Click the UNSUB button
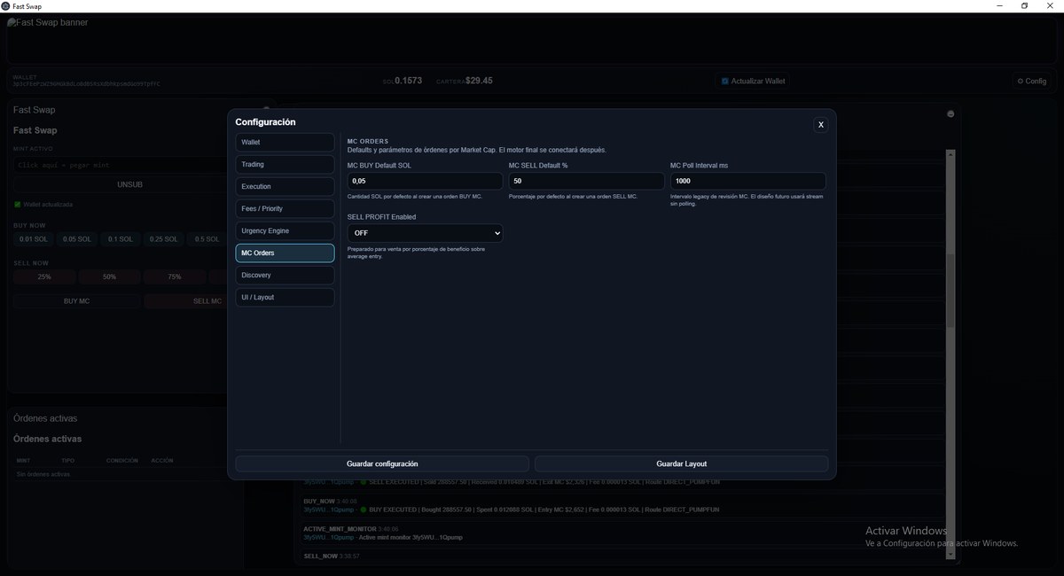The image size is (1064, 576). 129,184
